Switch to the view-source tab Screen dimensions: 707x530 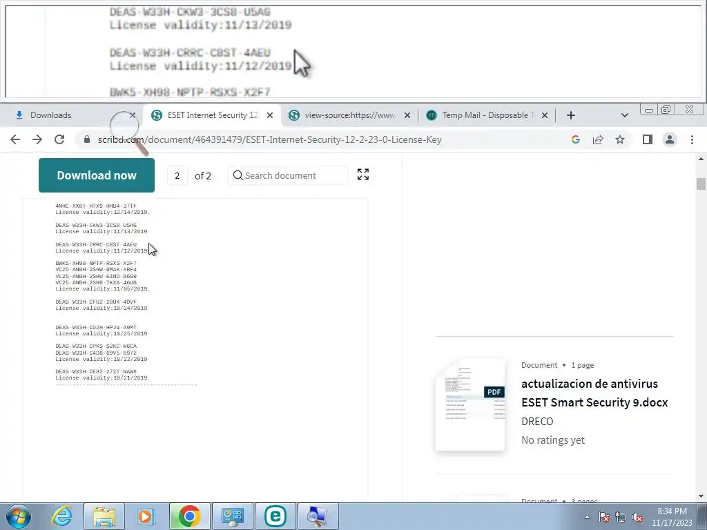coord(349,115)
